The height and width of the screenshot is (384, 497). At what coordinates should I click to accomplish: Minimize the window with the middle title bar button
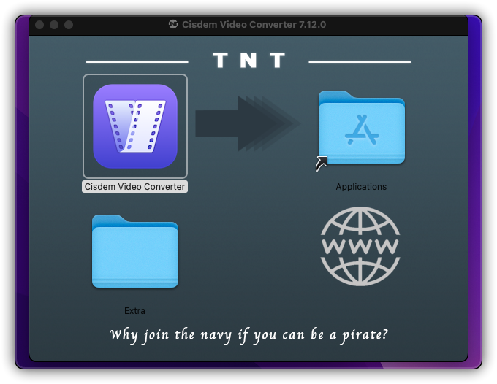pos(54,25)
